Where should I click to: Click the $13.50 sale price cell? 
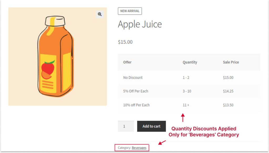tap(228, 105)
